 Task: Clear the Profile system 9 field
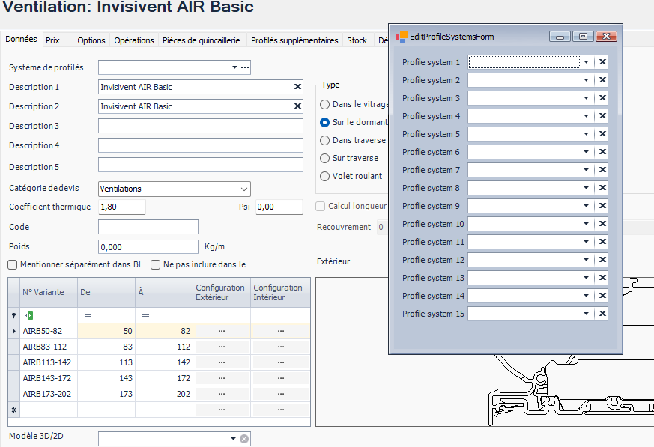click(602, 206)
